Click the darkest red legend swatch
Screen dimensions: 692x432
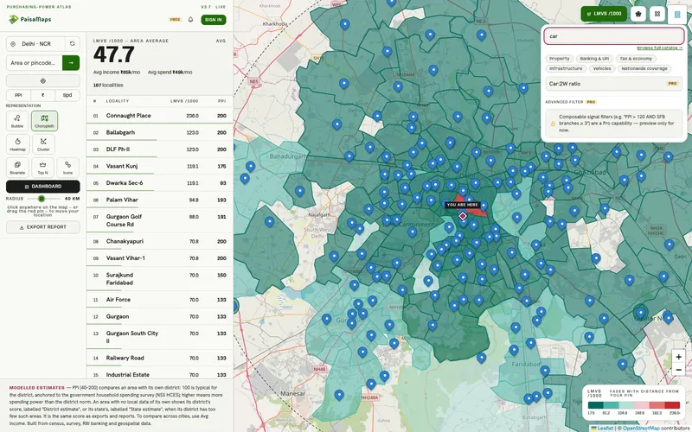click(x=672, y=405)
